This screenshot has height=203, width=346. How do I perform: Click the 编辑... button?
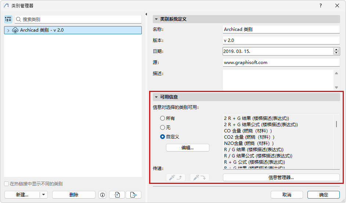pos(188,148)
